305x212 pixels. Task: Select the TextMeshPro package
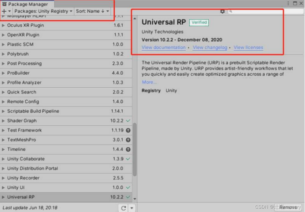coord(66,140)
